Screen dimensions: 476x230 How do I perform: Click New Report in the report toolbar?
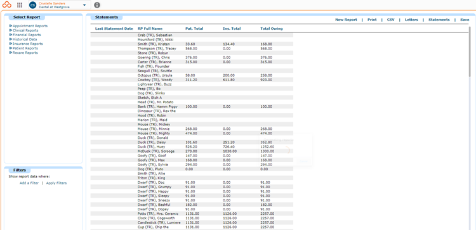(346, 20)
